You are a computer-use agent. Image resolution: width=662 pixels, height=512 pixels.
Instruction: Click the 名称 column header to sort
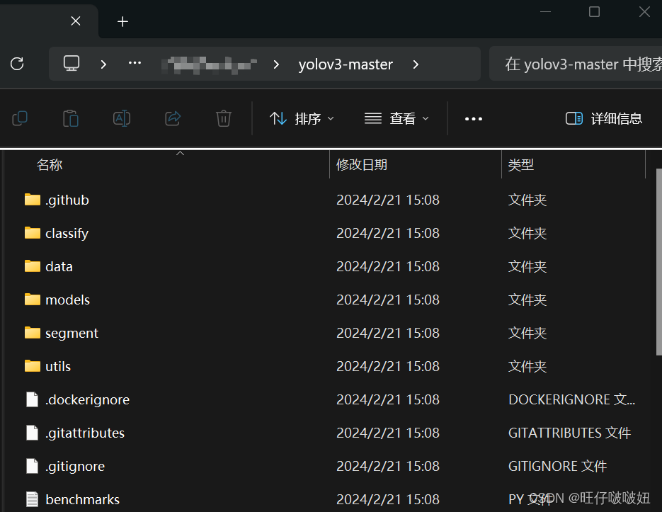pos(50,164)
